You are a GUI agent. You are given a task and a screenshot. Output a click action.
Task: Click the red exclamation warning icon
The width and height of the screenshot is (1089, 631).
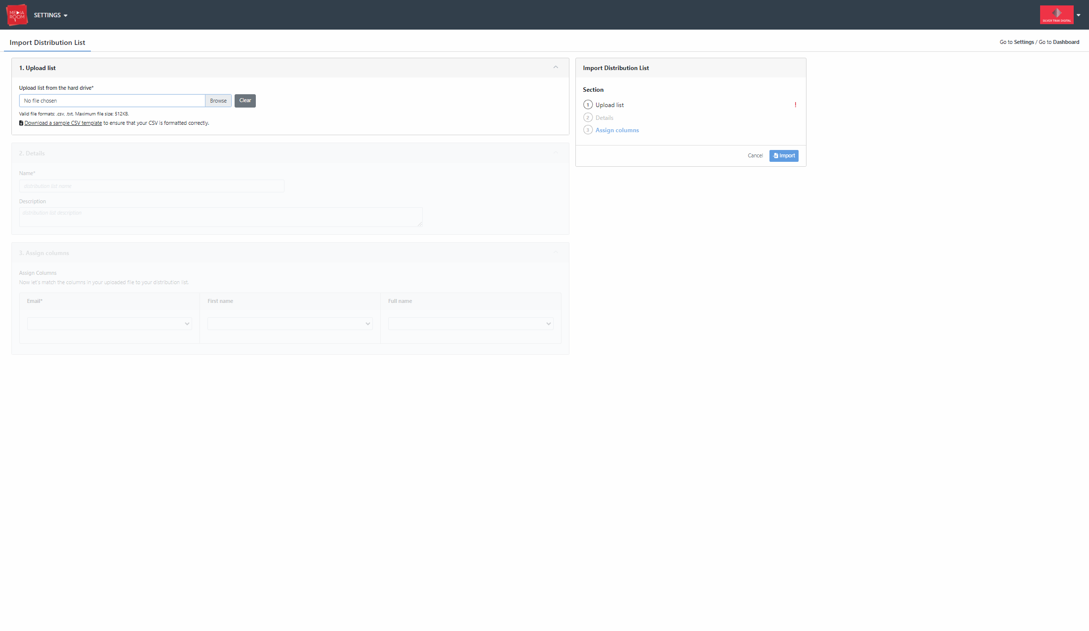click(795, 105)
